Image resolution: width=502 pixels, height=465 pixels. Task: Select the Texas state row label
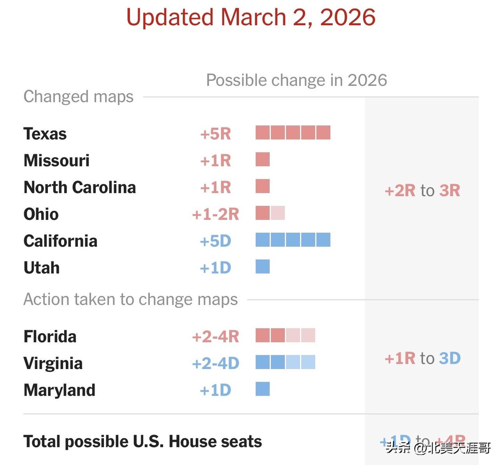coord(45,134)
